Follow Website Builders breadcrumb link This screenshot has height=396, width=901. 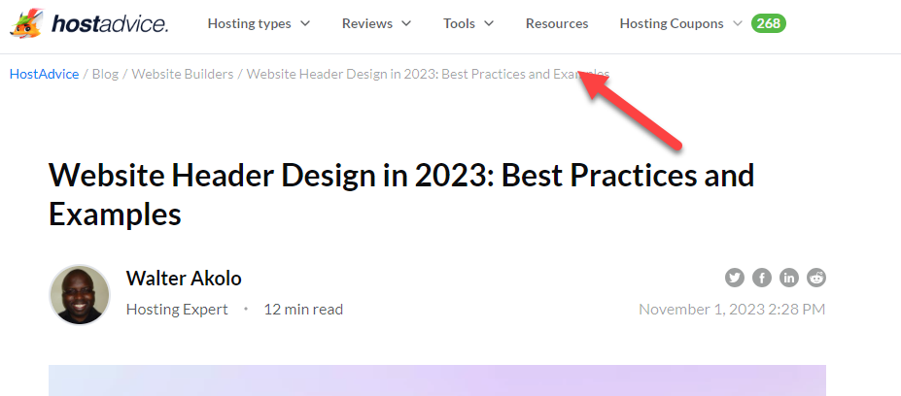(x=183, y=74)
